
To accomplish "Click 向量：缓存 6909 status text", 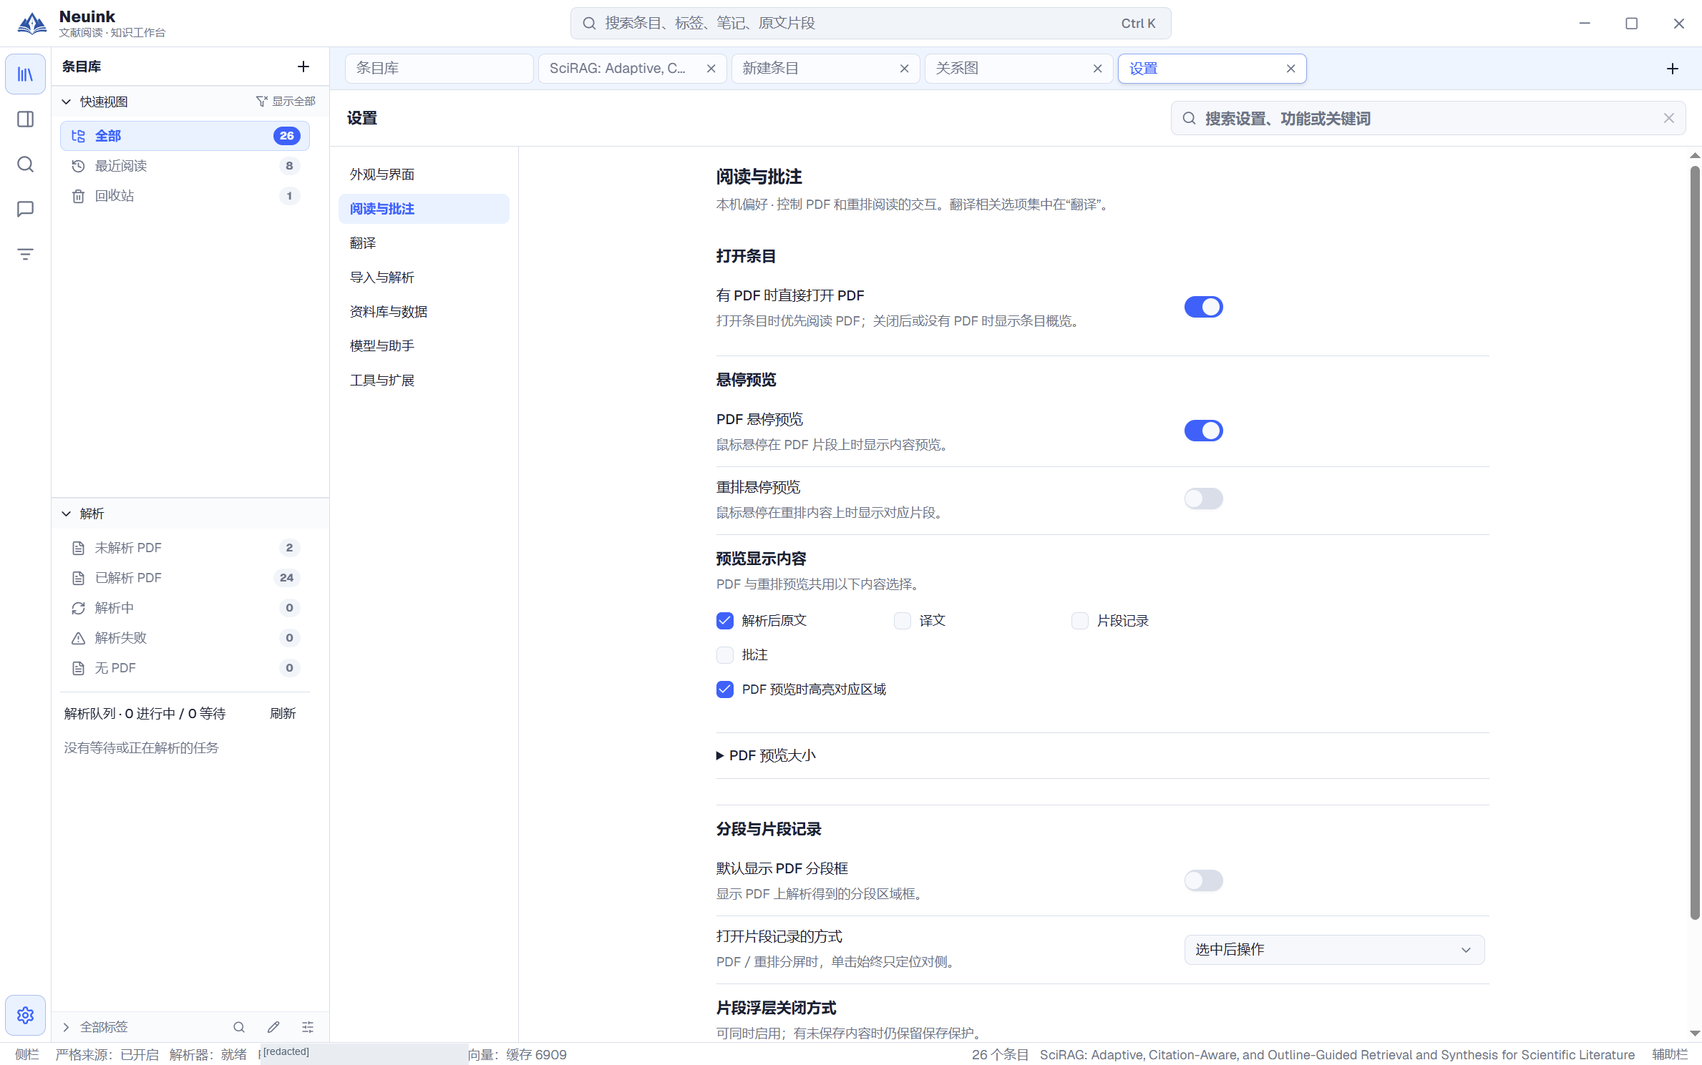I will tap(517, 1055).
